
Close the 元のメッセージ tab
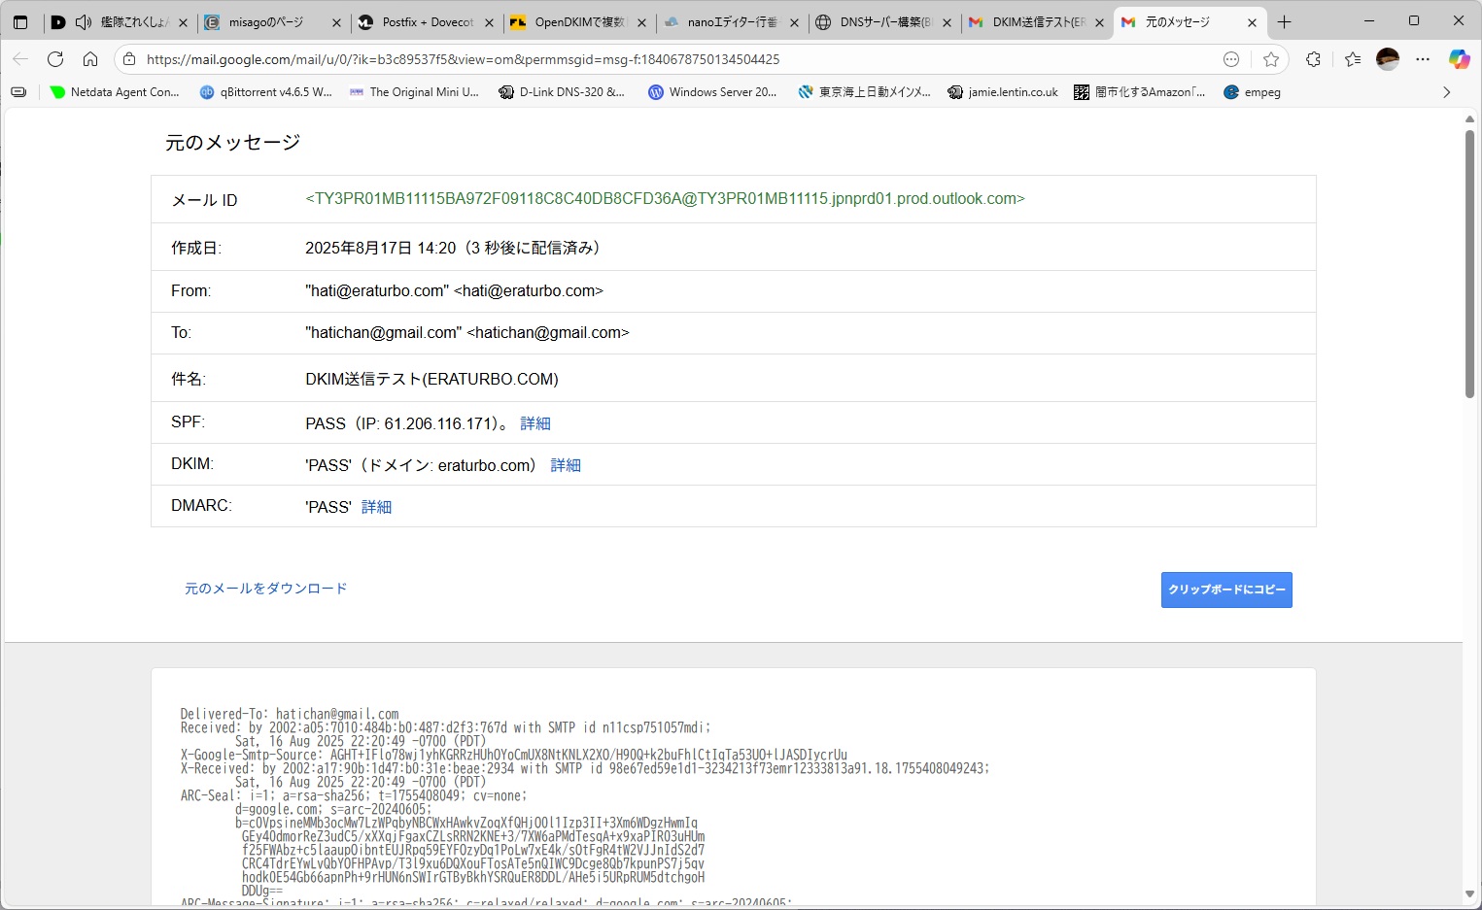coord(1252,22)
